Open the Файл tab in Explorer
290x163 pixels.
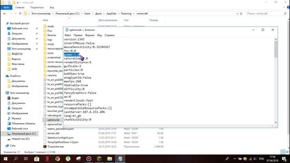pos(6,7)
